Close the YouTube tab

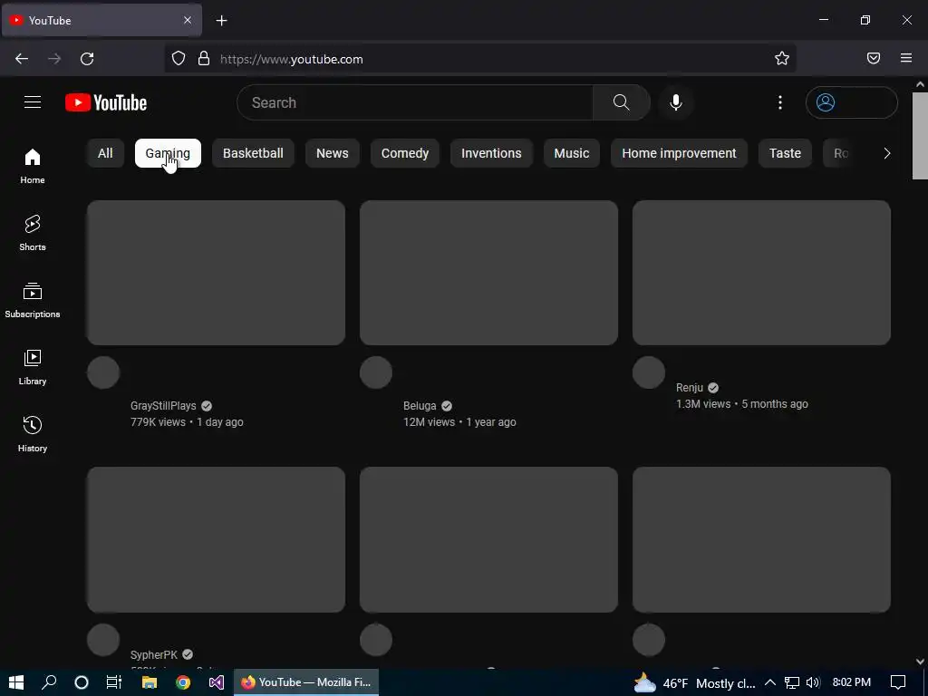click(x=188, y=20)
